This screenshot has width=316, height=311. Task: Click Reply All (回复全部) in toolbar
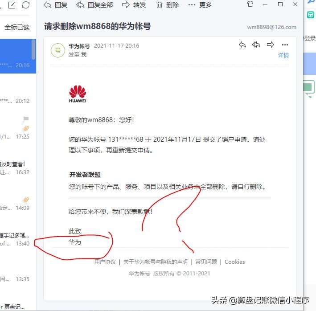(94, 4)
